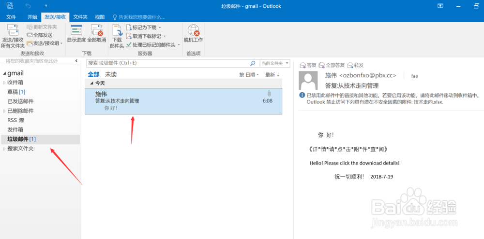Viewport: 484px width, 239px height.
Task: Collapse the gmail account tree
Action: tap(4, 73)
